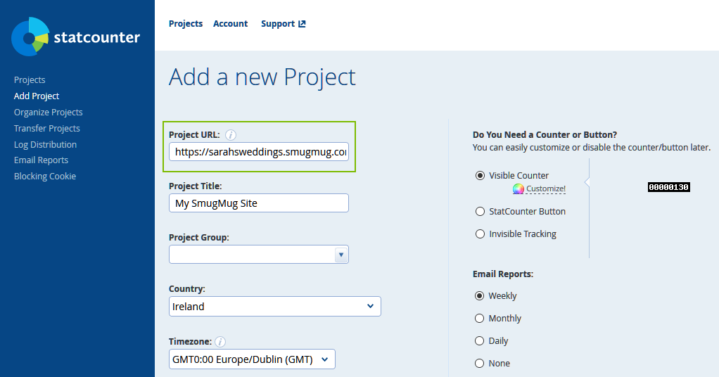Open Blocking Cookie in sidebar
Screen dimensions: 719x377
tap(45, 176)
